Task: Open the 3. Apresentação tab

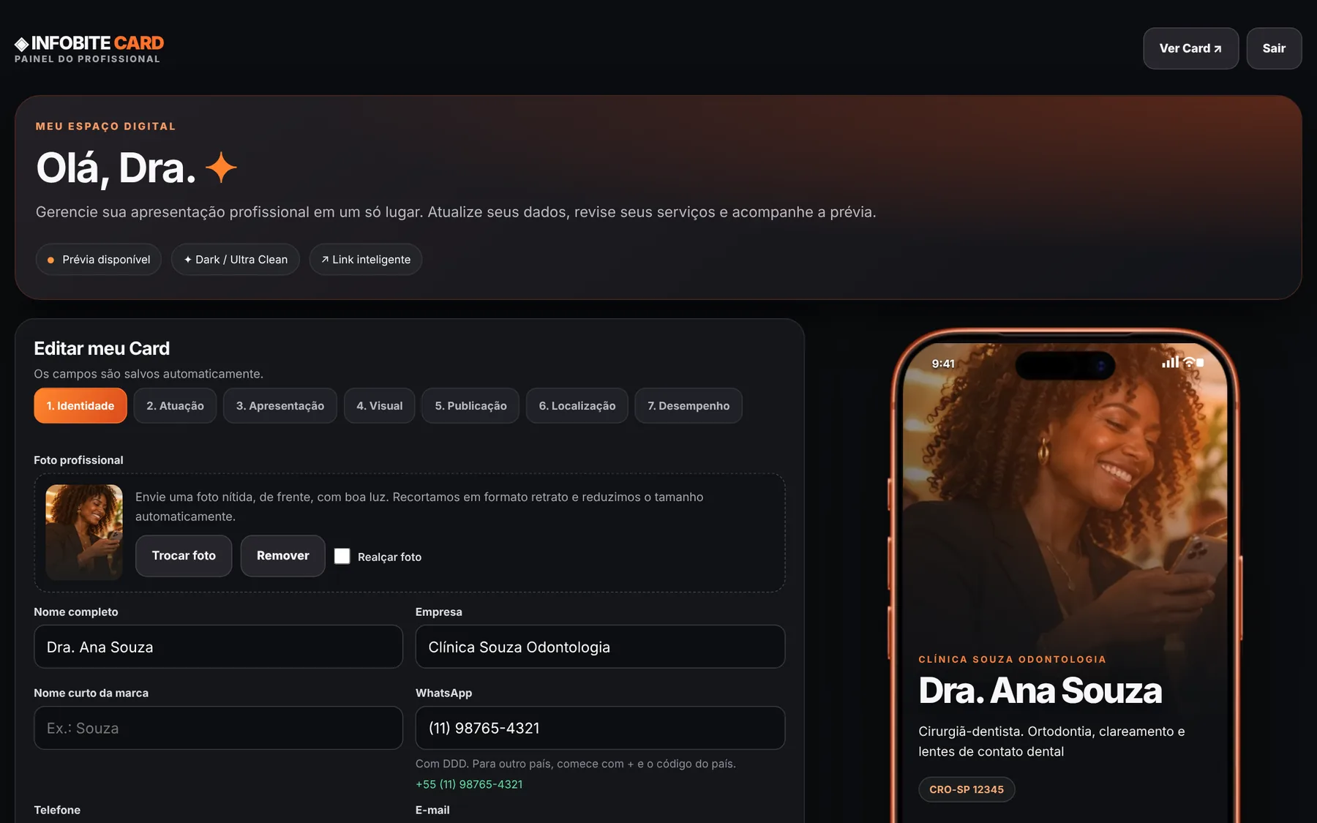Action: (x=280, y=406)
